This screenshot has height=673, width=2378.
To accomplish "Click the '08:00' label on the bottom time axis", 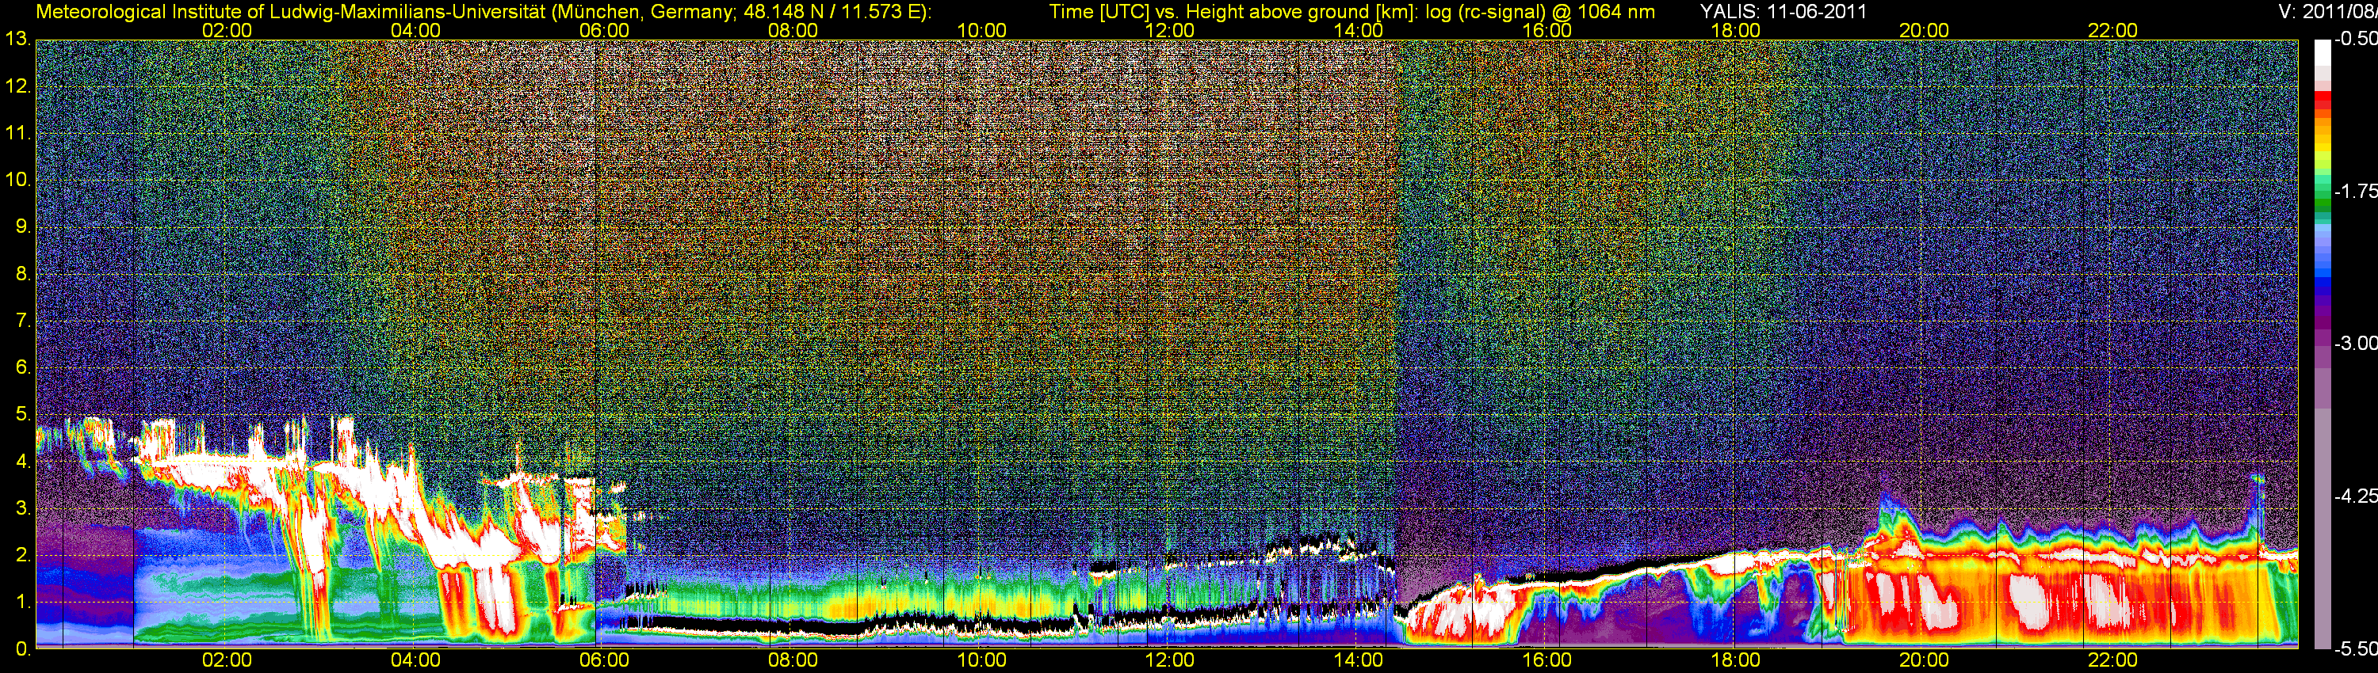I will (x=793, y=660).
